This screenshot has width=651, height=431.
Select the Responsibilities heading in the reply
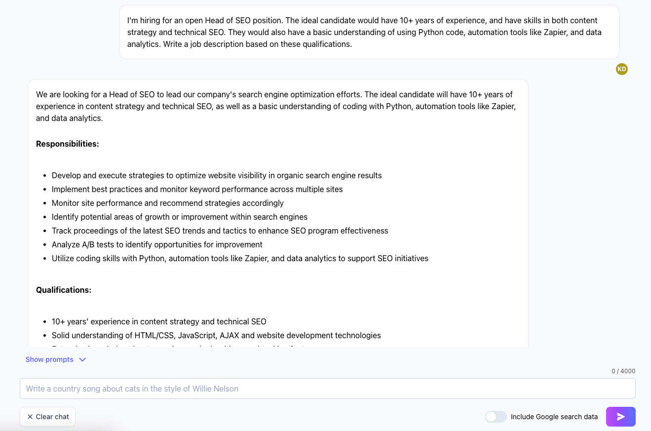tap(68, 144)
